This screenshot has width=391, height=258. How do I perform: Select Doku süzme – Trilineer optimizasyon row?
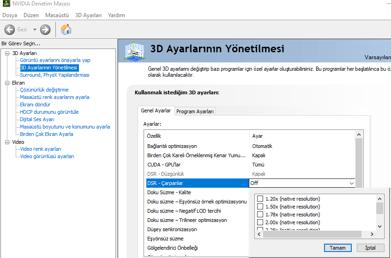pyautogui.click(x=198, y=220)
